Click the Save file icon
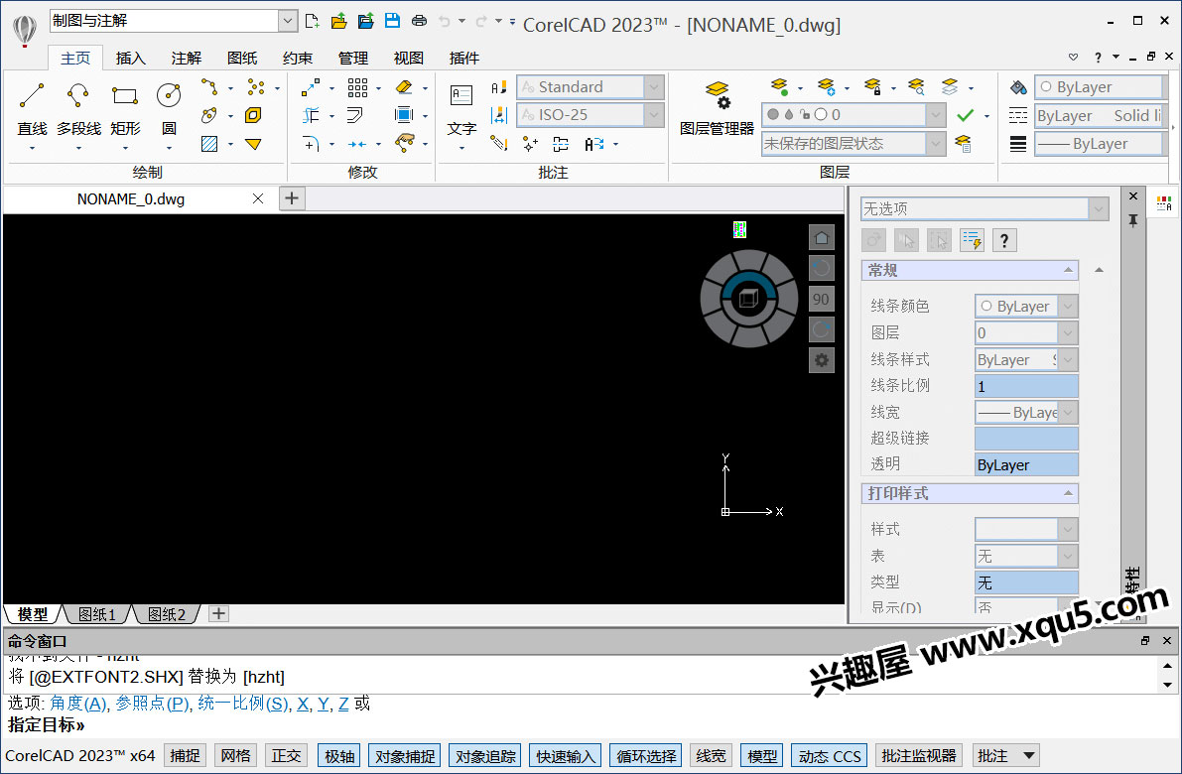 pos(392,21)
